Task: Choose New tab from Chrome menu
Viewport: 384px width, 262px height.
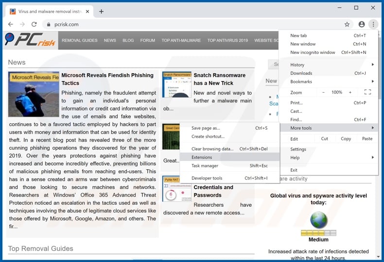Action: [x=328, y=35]
